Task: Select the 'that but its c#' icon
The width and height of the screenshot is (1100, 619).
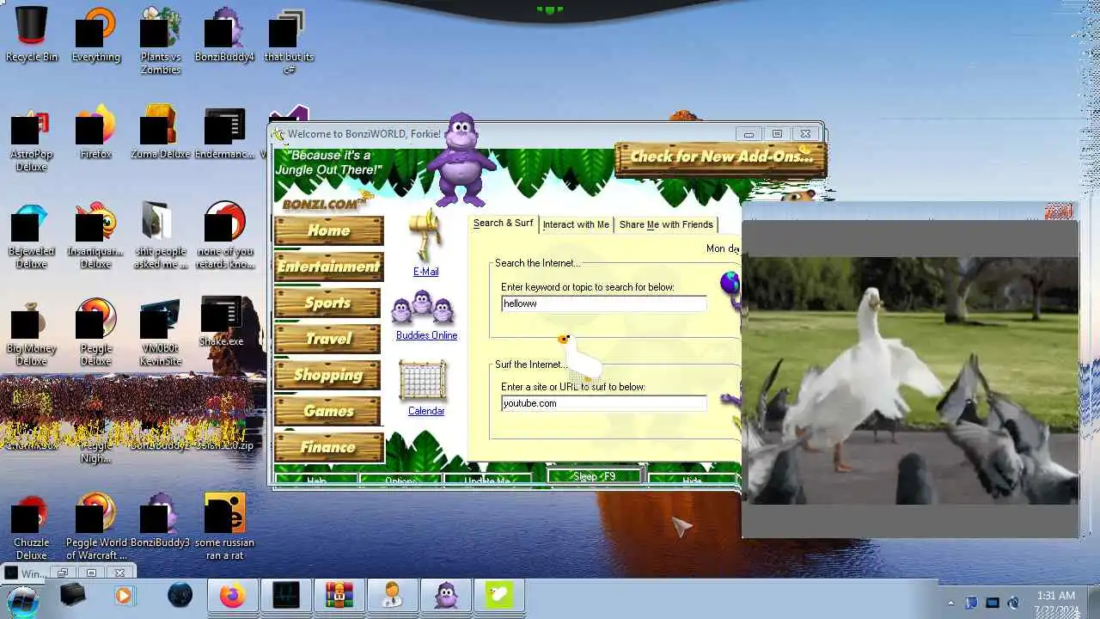Action: click(x=289, y=40)
